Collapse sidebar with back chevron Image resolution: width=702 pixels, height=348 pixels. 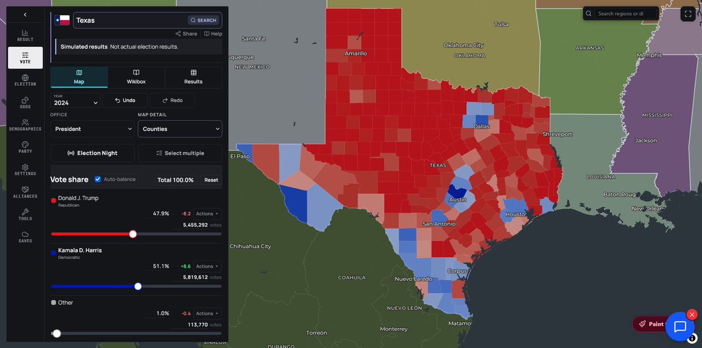point(25,14)
